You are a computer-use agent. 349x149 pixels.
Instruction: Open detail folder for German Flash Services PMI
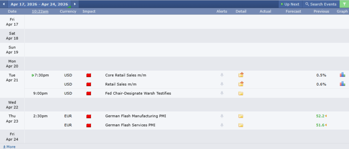coord(241,125)
